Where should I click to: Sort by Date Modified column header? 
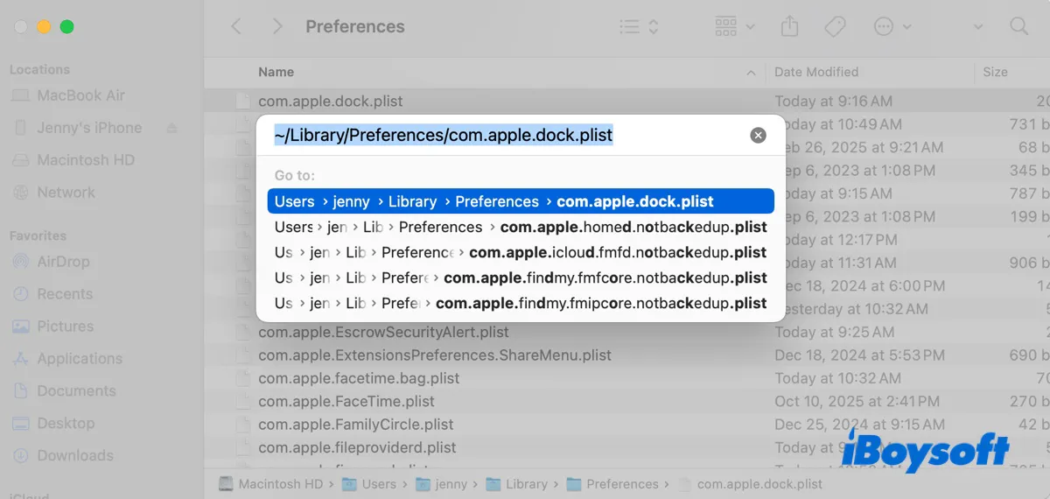(815, 72)
